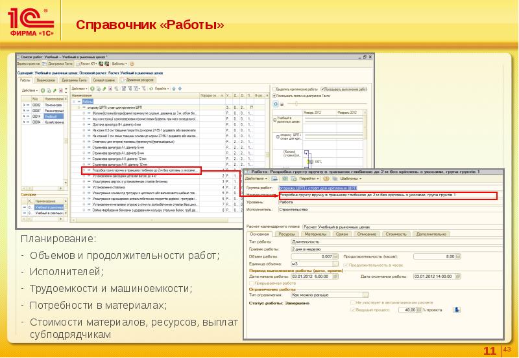Click the refresh icon above Gantt chart
519x358 pixels.
click(276, 104)
